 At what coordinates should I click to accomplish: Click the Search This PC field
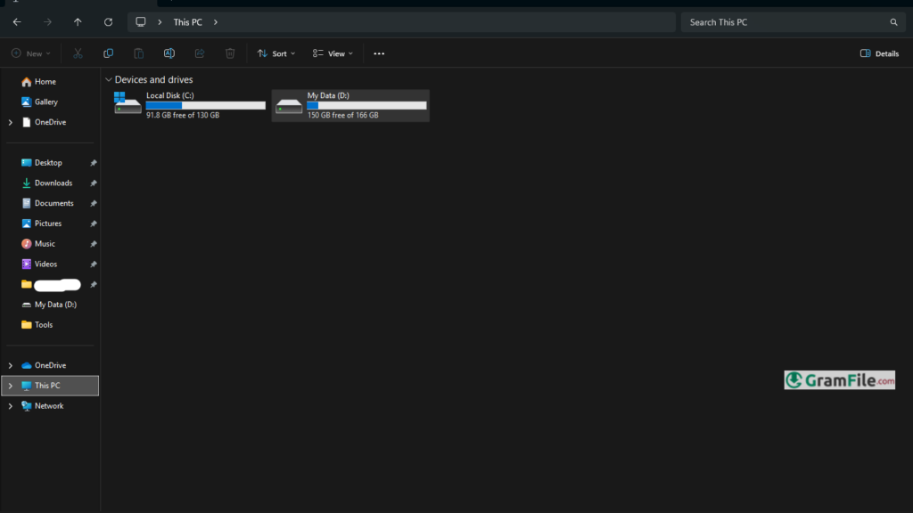click(x=785, y=22)
